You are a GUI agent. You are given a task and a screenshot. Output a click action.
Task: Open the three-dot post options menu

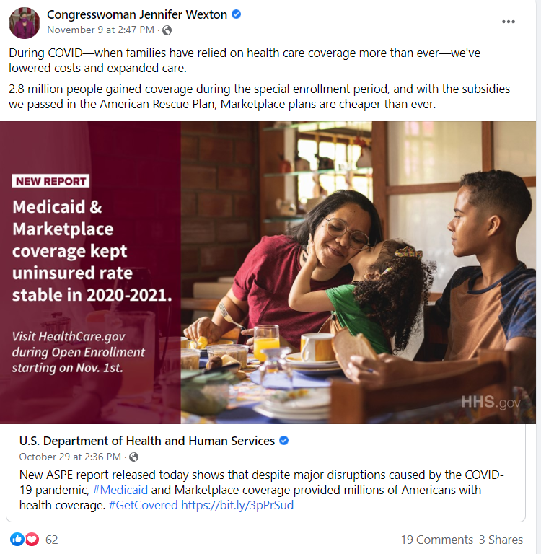[x=509, y=22]
